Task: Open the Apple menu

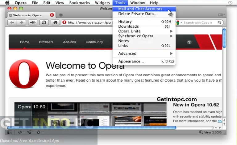Action: [x=7, y=3]
